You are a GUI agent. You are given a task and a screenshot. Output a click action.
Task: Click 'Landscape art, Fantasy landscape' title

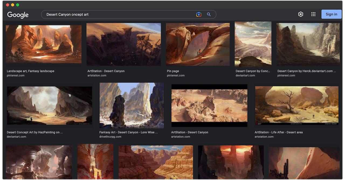30,71
